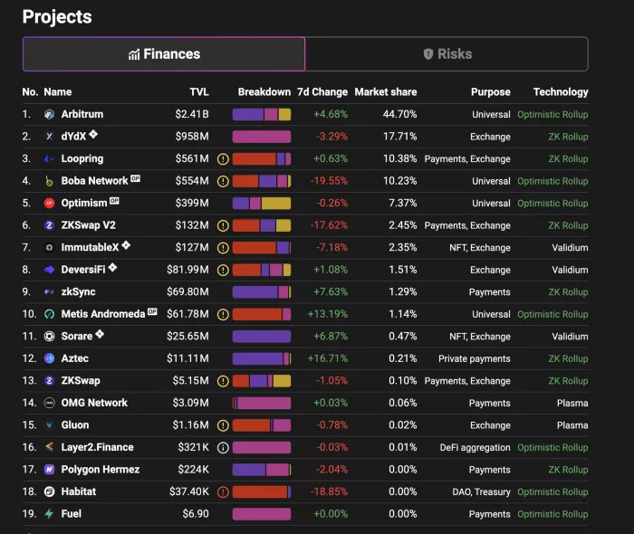Click the Name column header
This screenshot has height=534, width=634.
tap(58, 92)
